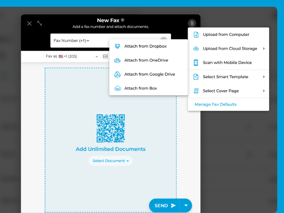Open the Manage Fax Defaults link
Image resolution: width=284 pixels, height=213 pixels.
tap(215, 104)
